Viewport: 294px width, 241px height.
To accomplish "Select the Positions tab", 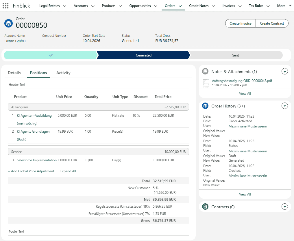I will click(x=38, y=73).
